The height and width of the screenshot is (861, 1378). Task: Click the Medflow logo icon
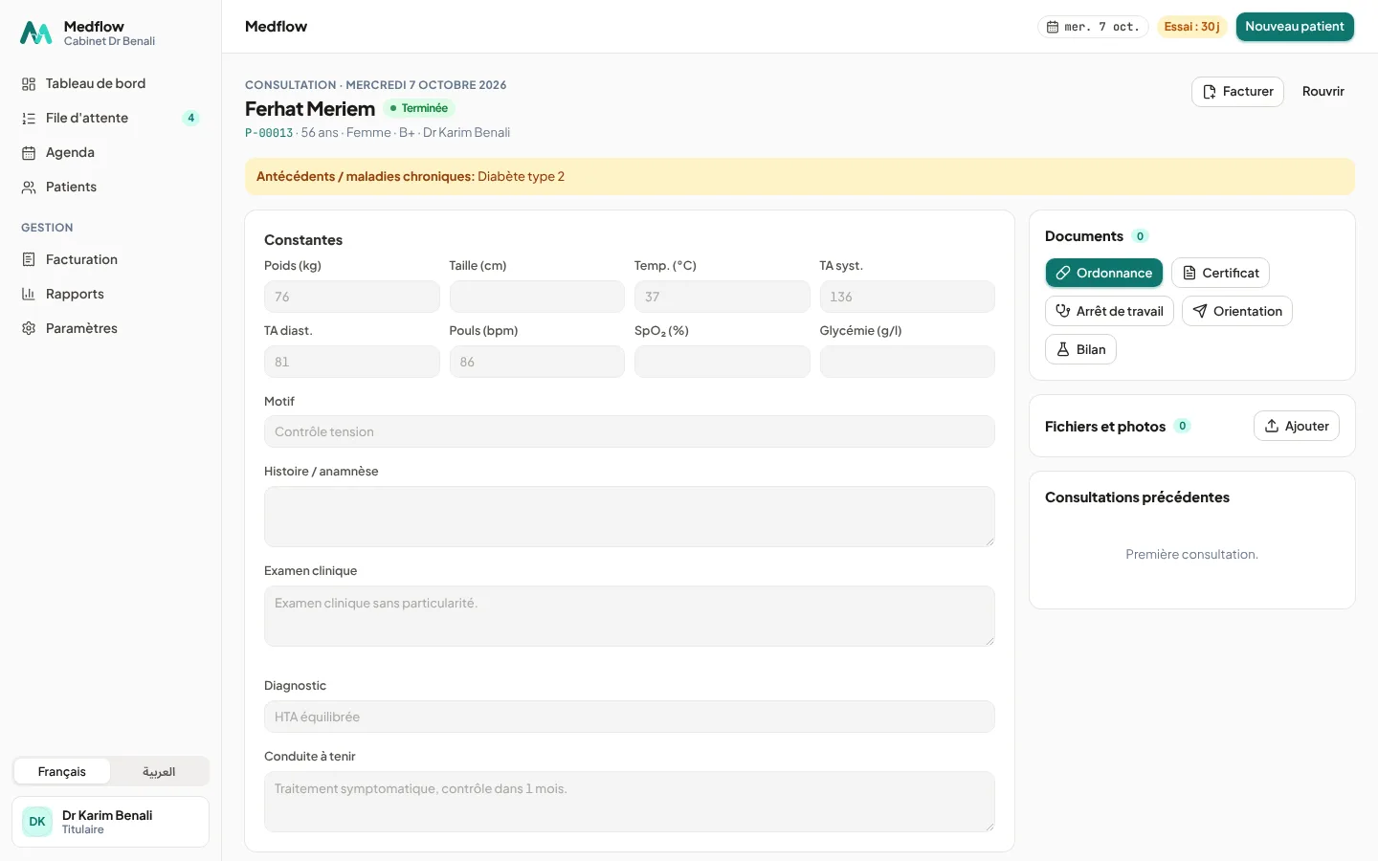click(x=36, y=33)
